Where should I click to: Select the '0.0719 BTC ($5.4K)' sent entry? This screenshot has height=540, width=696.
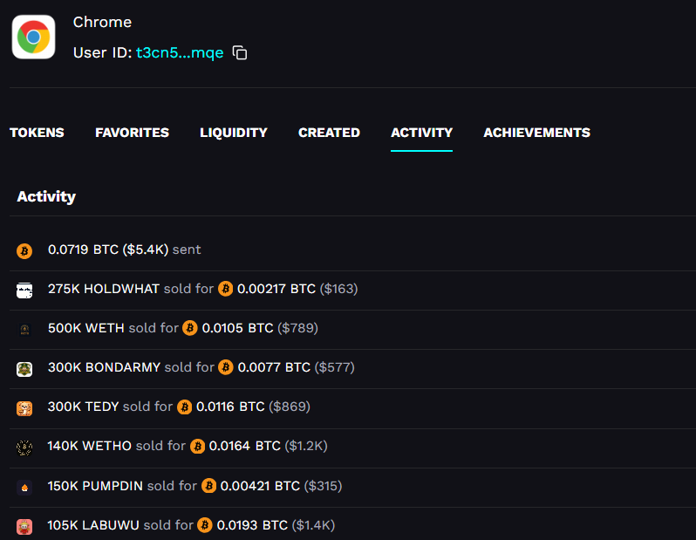(x=108, y=249)
